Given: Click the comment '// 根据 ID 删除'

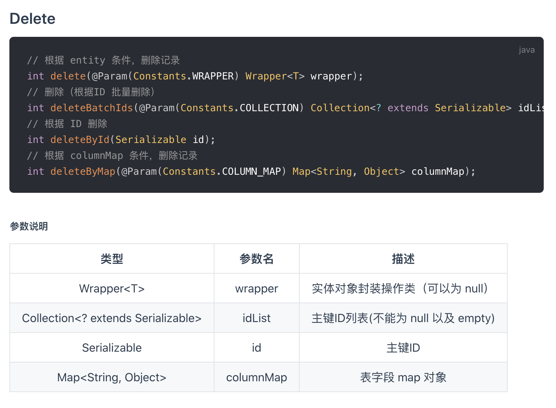Looking at the screenshot, I should coord(67,124).
